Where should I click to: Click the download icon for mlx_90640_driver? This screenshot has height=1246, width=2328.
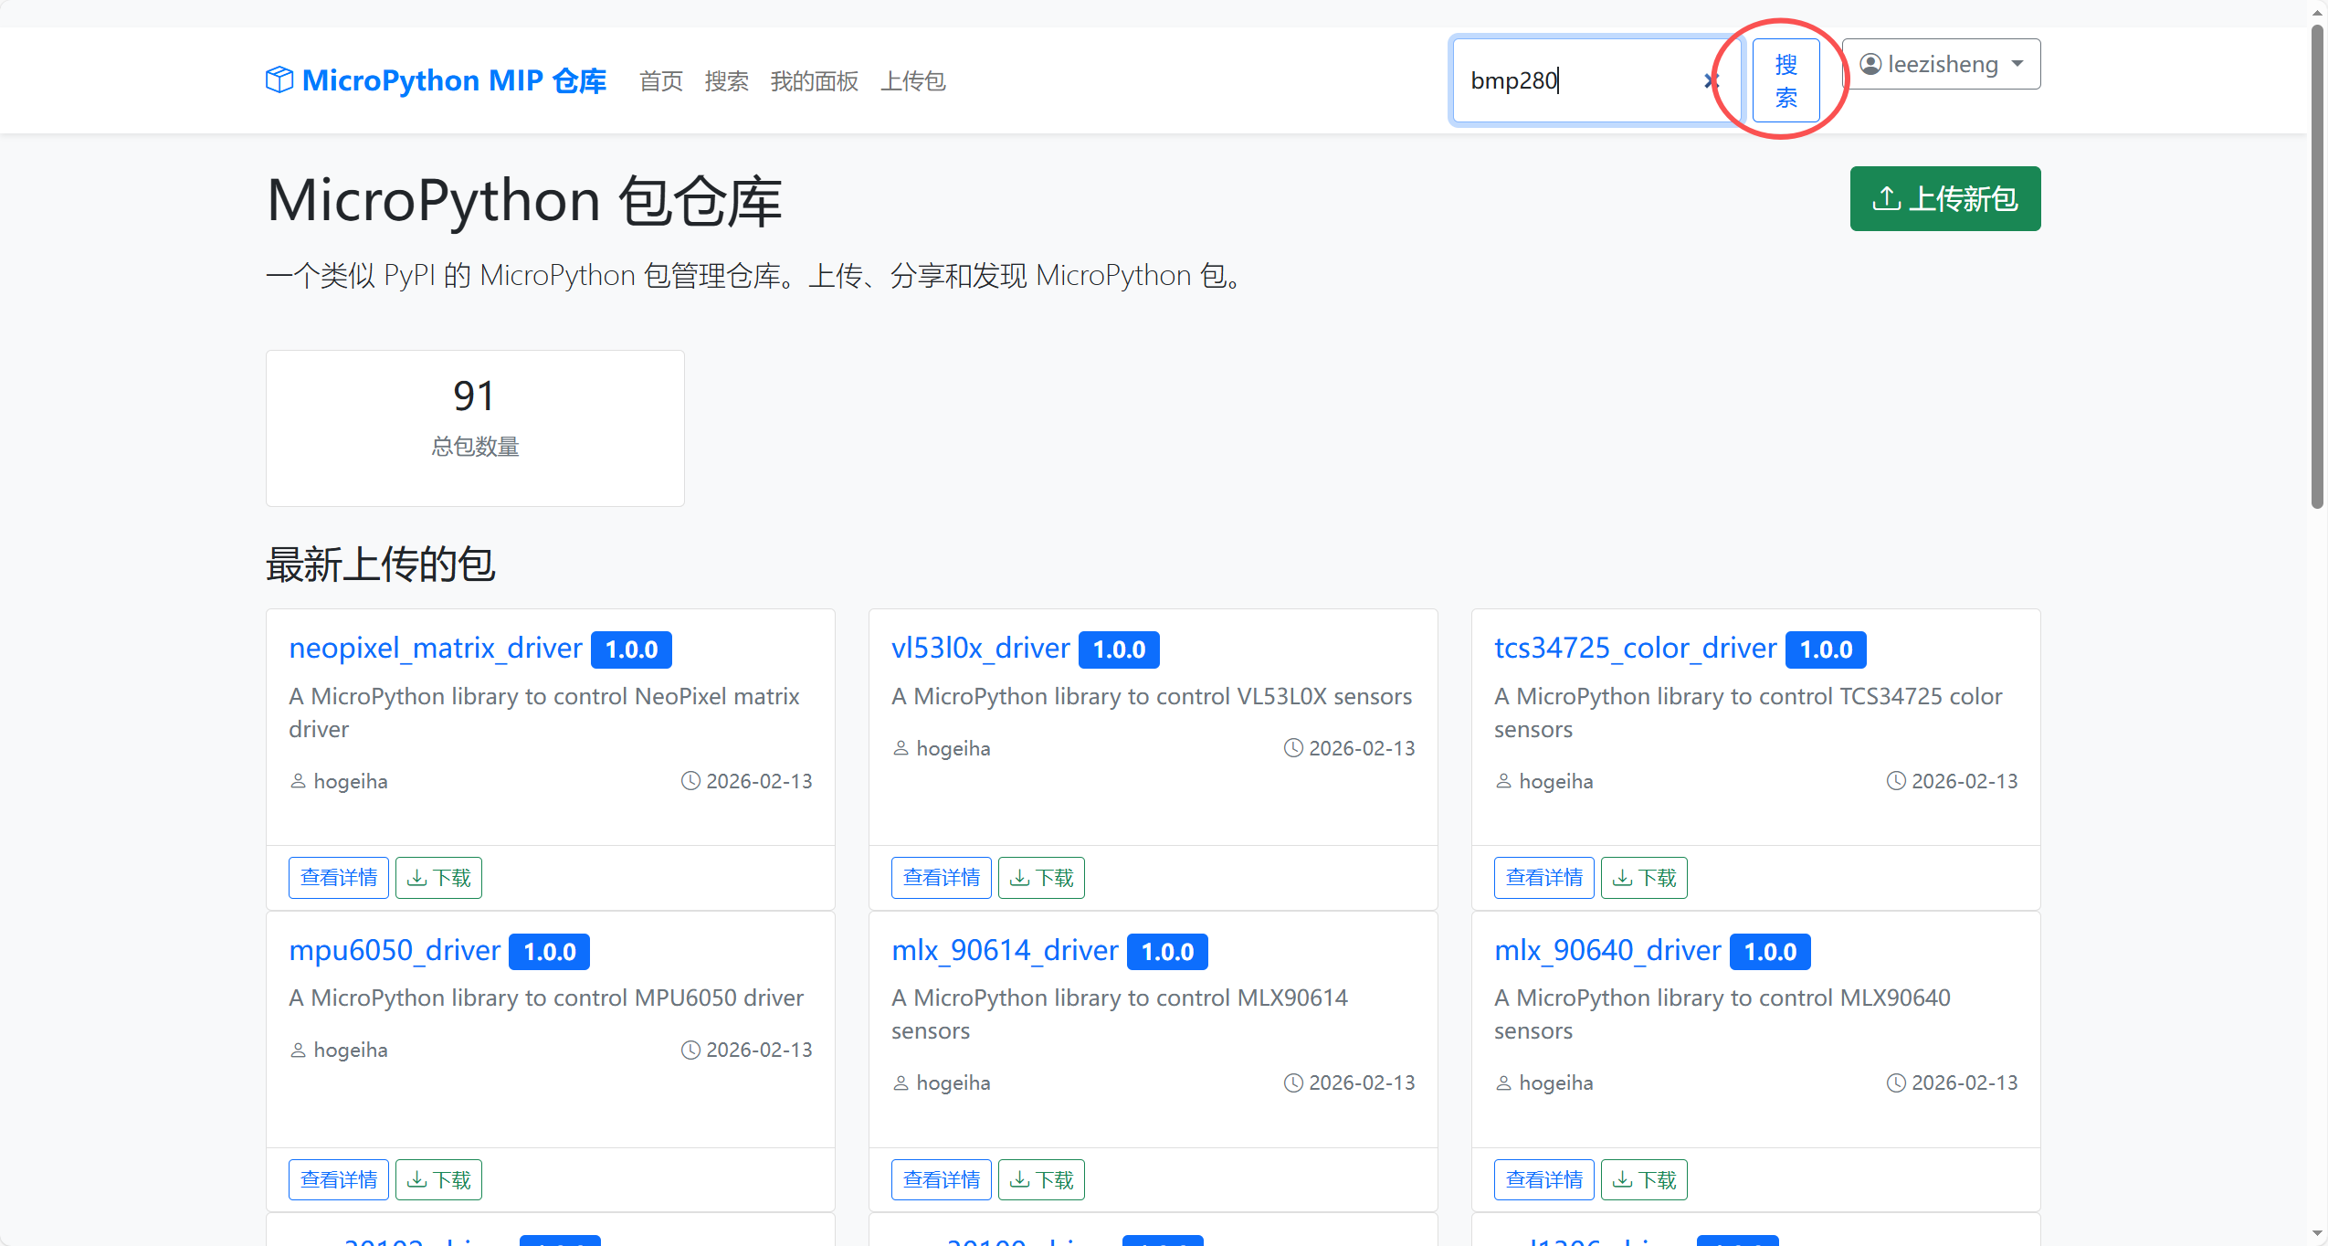(x=1623, y=1180)
